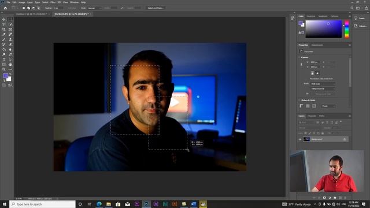This screenshot has height=208, width=370.
Task: Reset default foreground and background colors
Action: pos(4,80)
